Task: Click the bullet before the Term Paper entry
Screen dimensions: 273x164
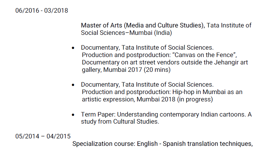Action: point(73,115)
